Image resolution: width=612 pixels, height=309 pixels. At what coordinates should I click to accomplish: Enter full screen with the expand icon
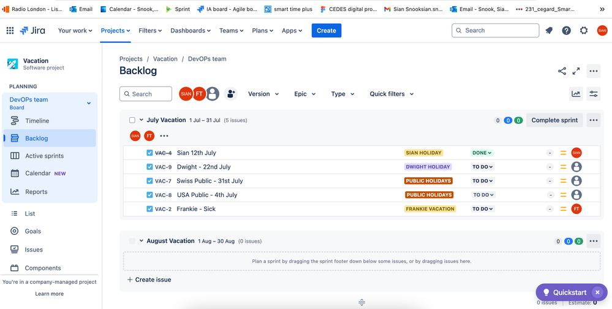[x=576, y=71]
